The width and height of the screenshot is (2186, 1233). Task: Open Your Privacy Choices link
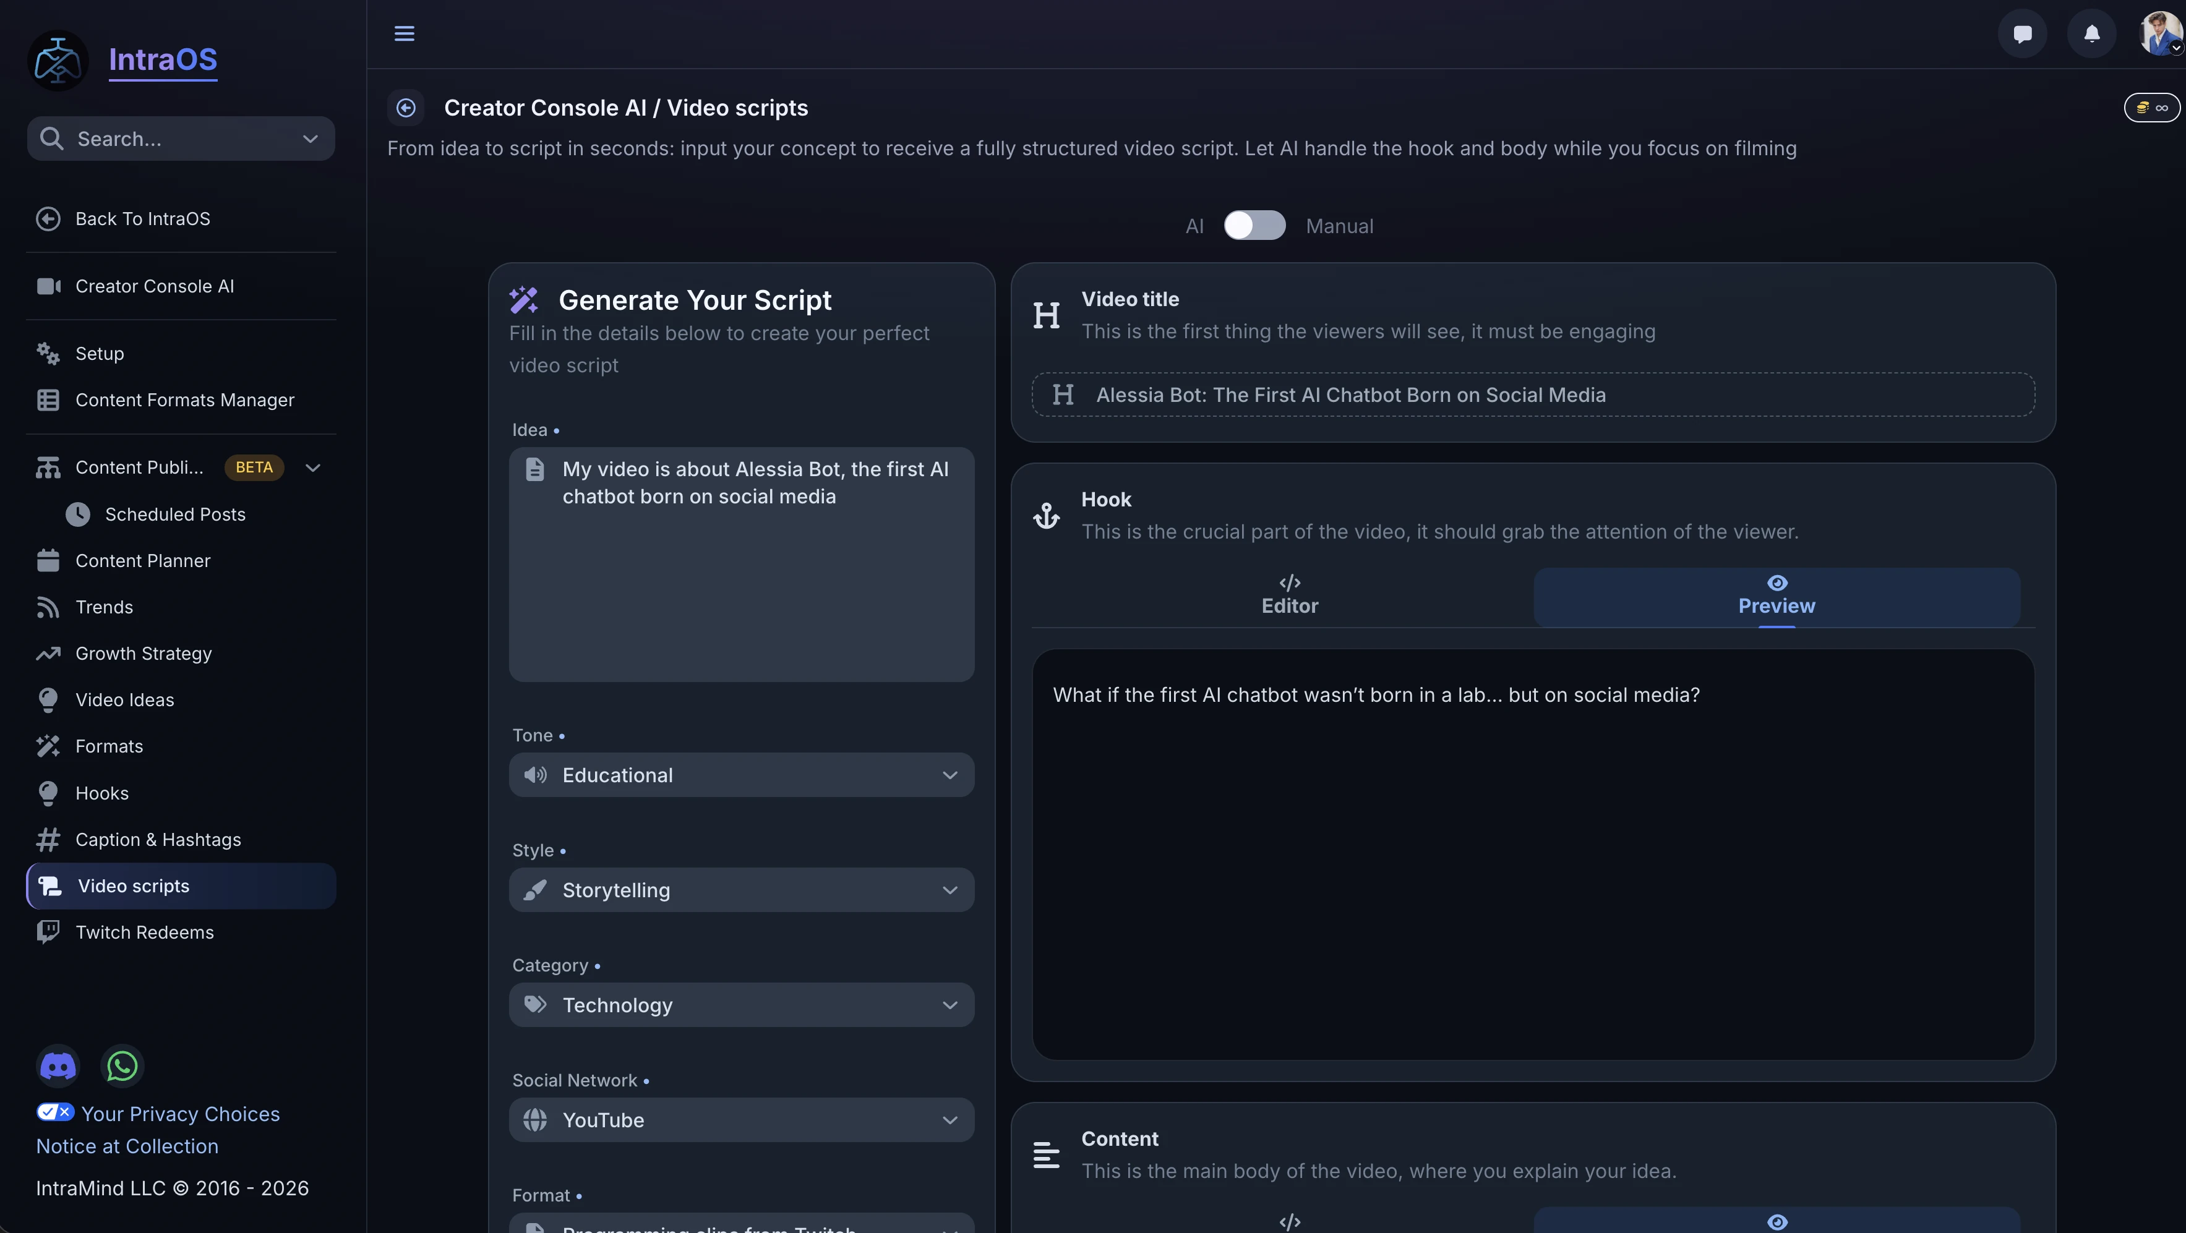pos(180,1114)
